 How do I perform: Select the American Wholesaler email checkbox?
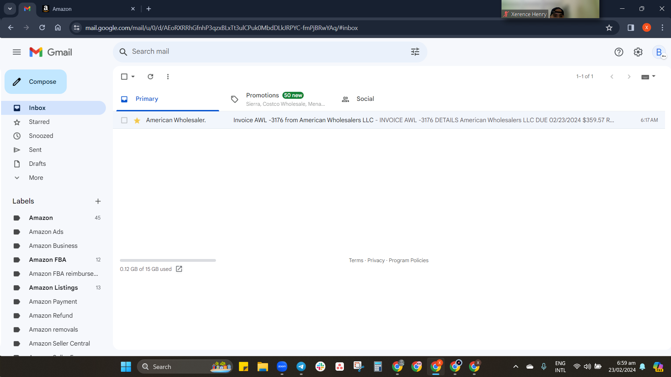124,120
